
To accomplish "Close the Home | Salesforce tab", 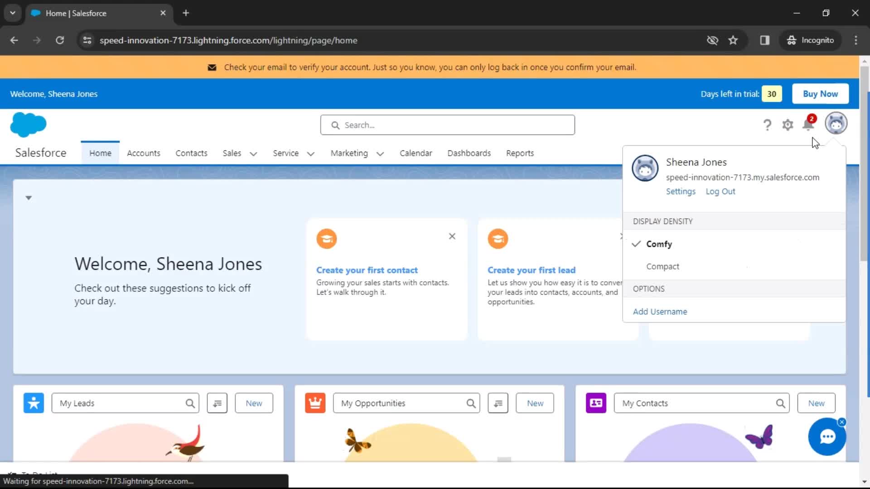I will coord(163,13).
